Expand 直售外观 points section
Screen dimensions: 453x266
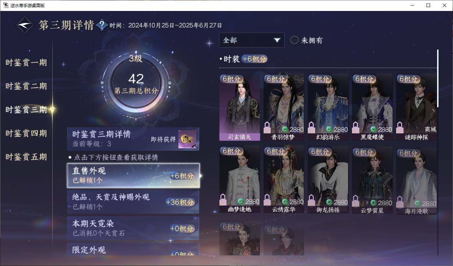[133, 175]
